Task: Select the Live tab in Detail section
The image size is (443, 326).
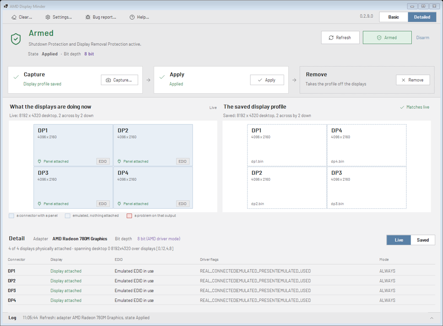Action: (x=399, y=240)
